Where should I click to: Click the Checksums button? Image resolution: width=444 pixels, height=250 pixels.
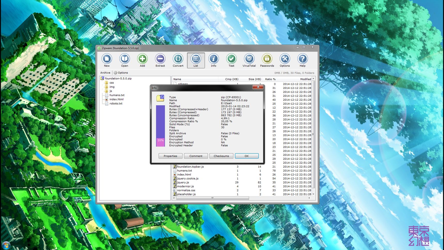[221, 156]
